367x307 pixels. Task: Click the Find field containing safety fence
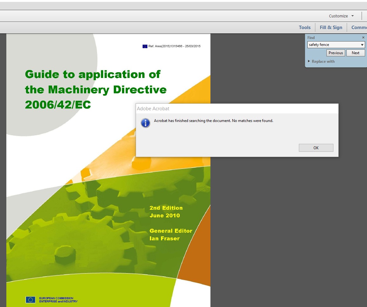pos(333,45)
